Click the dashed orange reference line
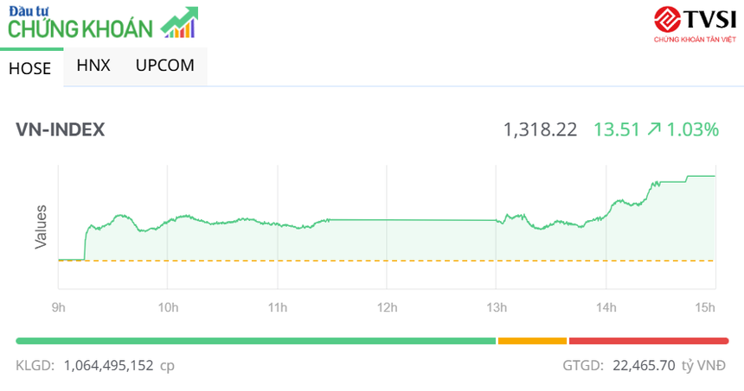This screenshot has width=744, height=391. [389, 261]
